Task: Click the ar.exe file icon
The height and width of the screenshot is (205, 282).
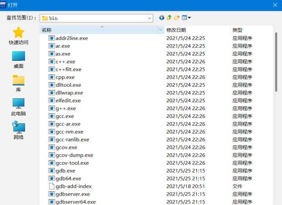Action: pos(52,46)
